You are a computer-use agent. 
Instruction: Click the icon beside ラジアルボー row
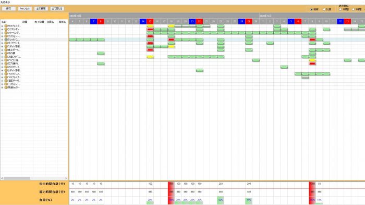click(x=6, y=30)
